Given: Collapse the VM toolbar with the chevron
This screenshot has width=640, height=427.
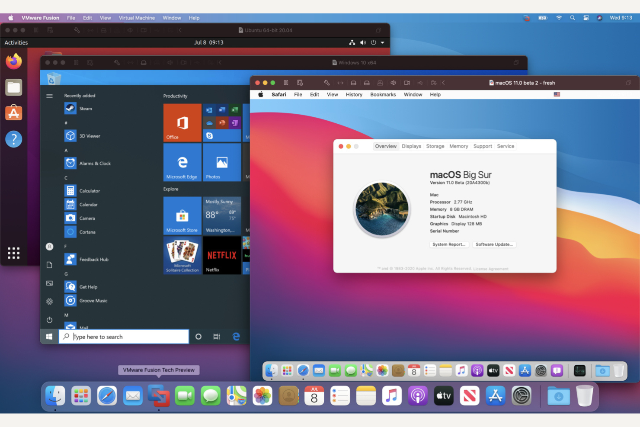Looking at the screenshot, I should [x=444, y=83].
